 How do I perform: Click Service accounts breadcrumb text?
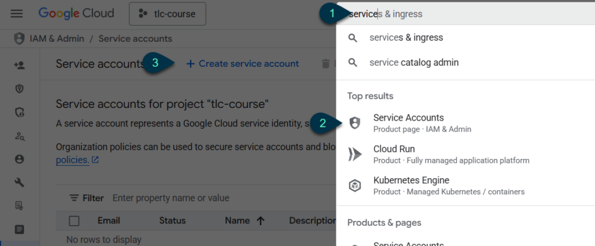pyautogui.click(x=135, y=39)
